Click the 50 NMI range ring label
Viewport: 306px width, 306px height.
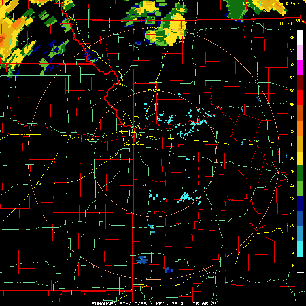point(154,91)
